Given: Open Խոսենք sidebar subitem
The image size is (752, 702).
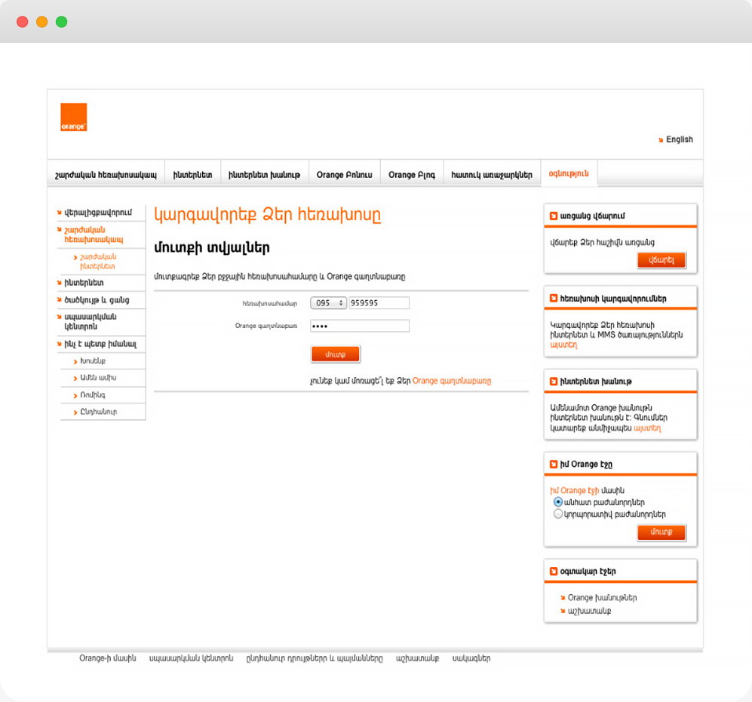Looking at the screenshot, I should 93,361.
